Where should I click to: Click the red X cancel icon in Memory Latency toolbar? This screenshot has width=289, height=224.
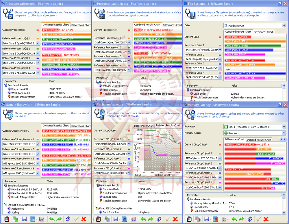266,219
